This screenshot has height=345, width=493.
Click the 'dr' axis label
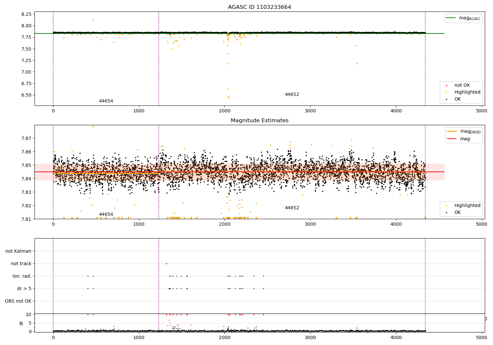pos(21,323)
